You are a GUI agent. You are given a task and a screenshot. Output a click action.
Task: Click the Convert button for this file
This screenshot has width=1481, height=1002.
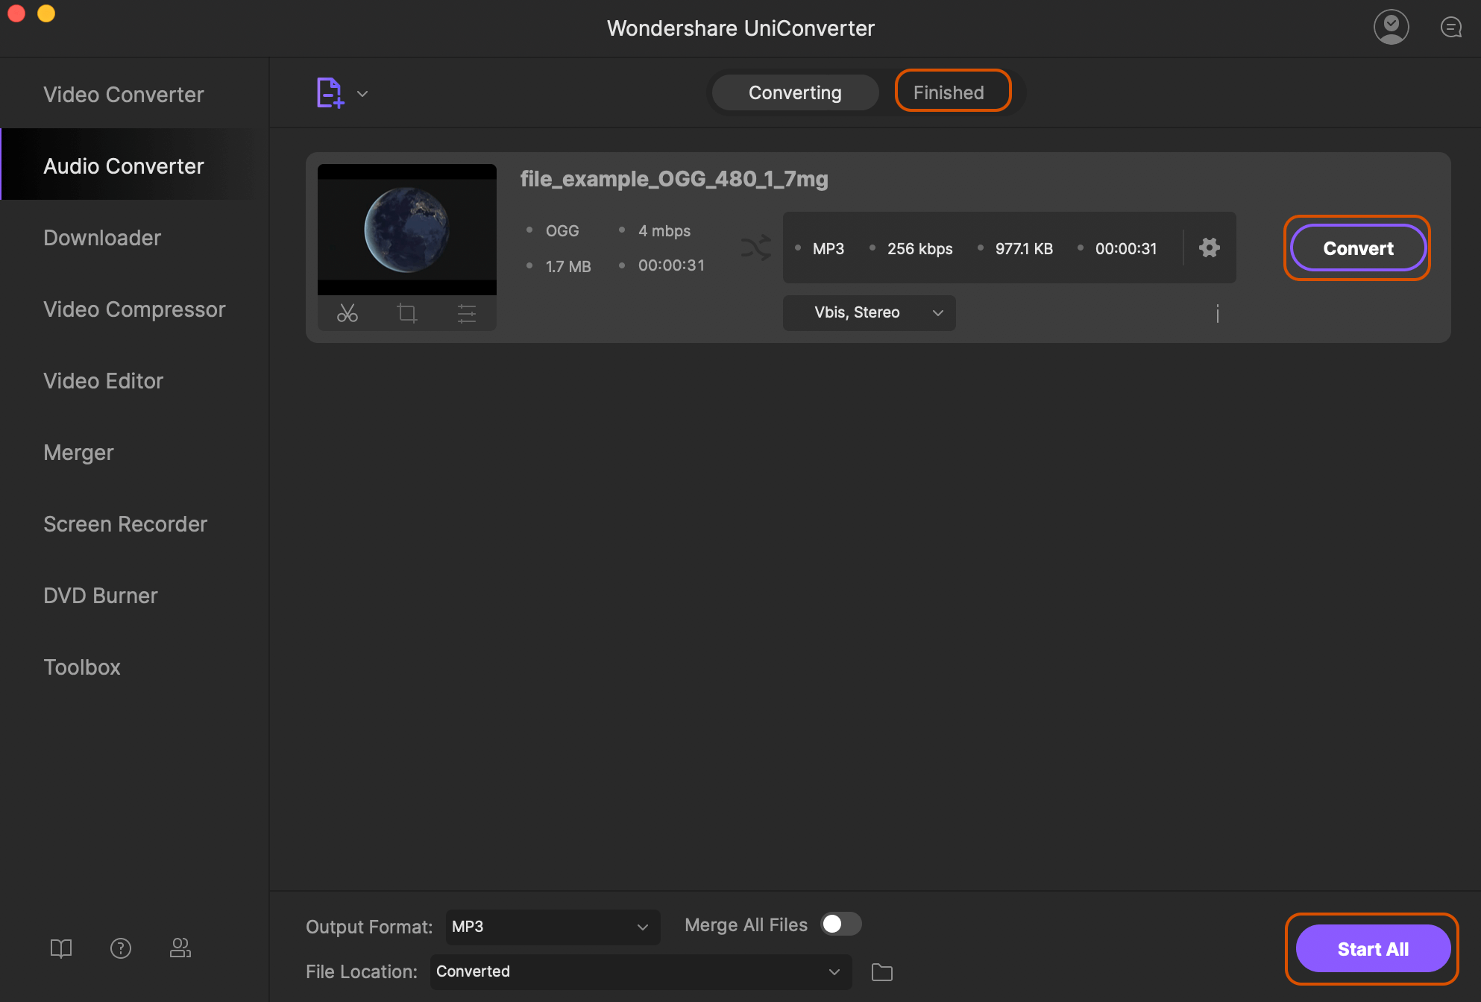[x=1358, y=248]
